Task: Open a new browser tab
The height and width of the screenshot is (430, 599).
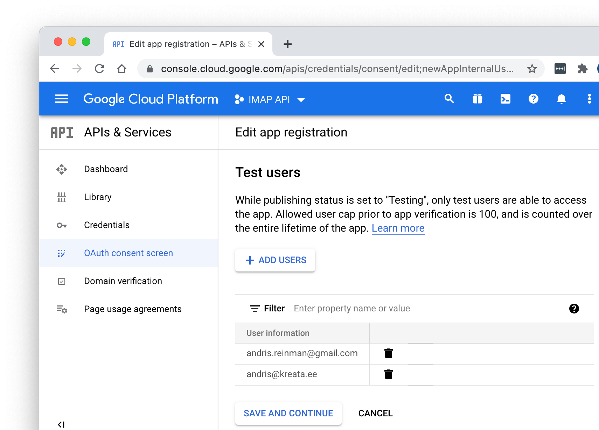Action: pyautogui.click(x=288, y=44)
